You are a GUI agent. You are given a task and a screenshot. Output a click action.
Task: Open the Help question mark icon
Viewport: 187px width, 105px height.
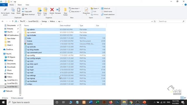click(x=186, y=5)
